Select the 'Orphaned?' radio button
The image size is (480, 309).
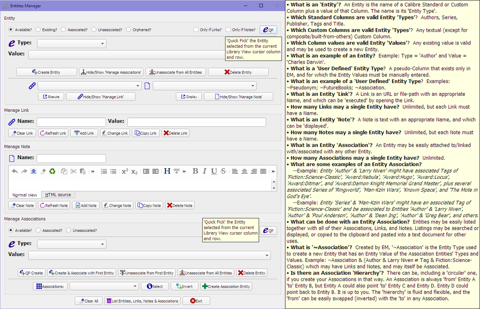click(x=128, y=30)
